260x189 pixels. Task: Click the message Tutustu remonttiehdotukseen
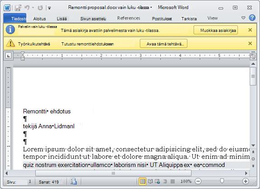click(x=88, y=44)
